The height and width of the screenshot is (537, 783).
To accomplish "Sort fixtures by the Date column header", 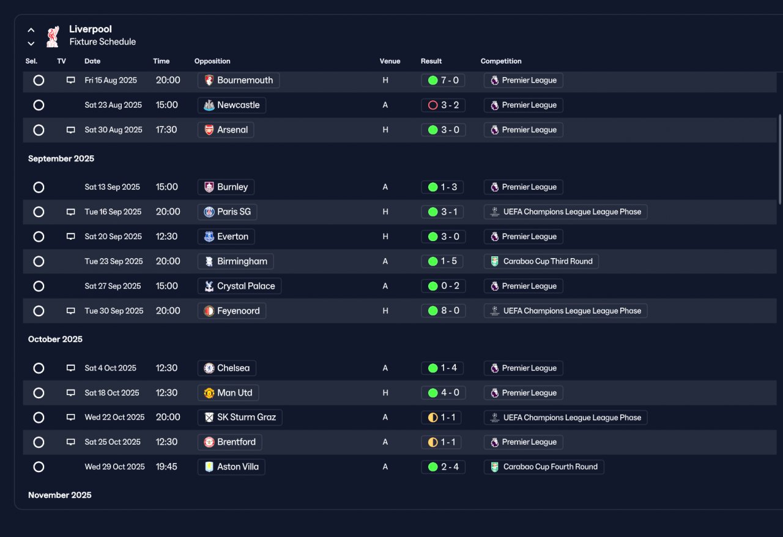I will point(92,61).
